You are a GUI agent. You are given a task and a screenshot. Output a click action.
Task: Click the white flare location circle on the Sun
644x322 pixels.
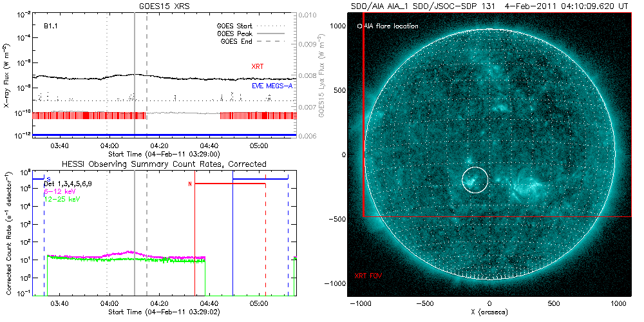[x=475, y=179]
